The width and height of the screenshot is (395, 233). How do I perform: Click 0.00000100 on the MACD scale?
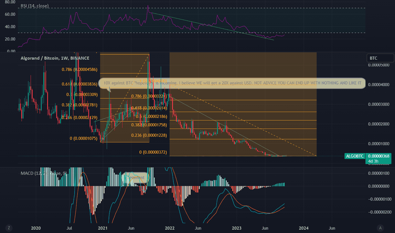[x=378, y=173]
